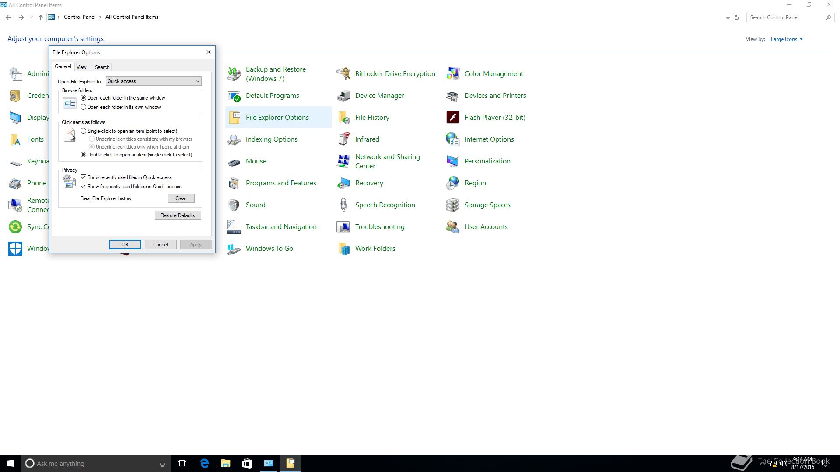The width and height of the screenshot is (840, 472).
Task: Open the Windows Start menu
Action: pyautogui.click(x=10, y=463)
